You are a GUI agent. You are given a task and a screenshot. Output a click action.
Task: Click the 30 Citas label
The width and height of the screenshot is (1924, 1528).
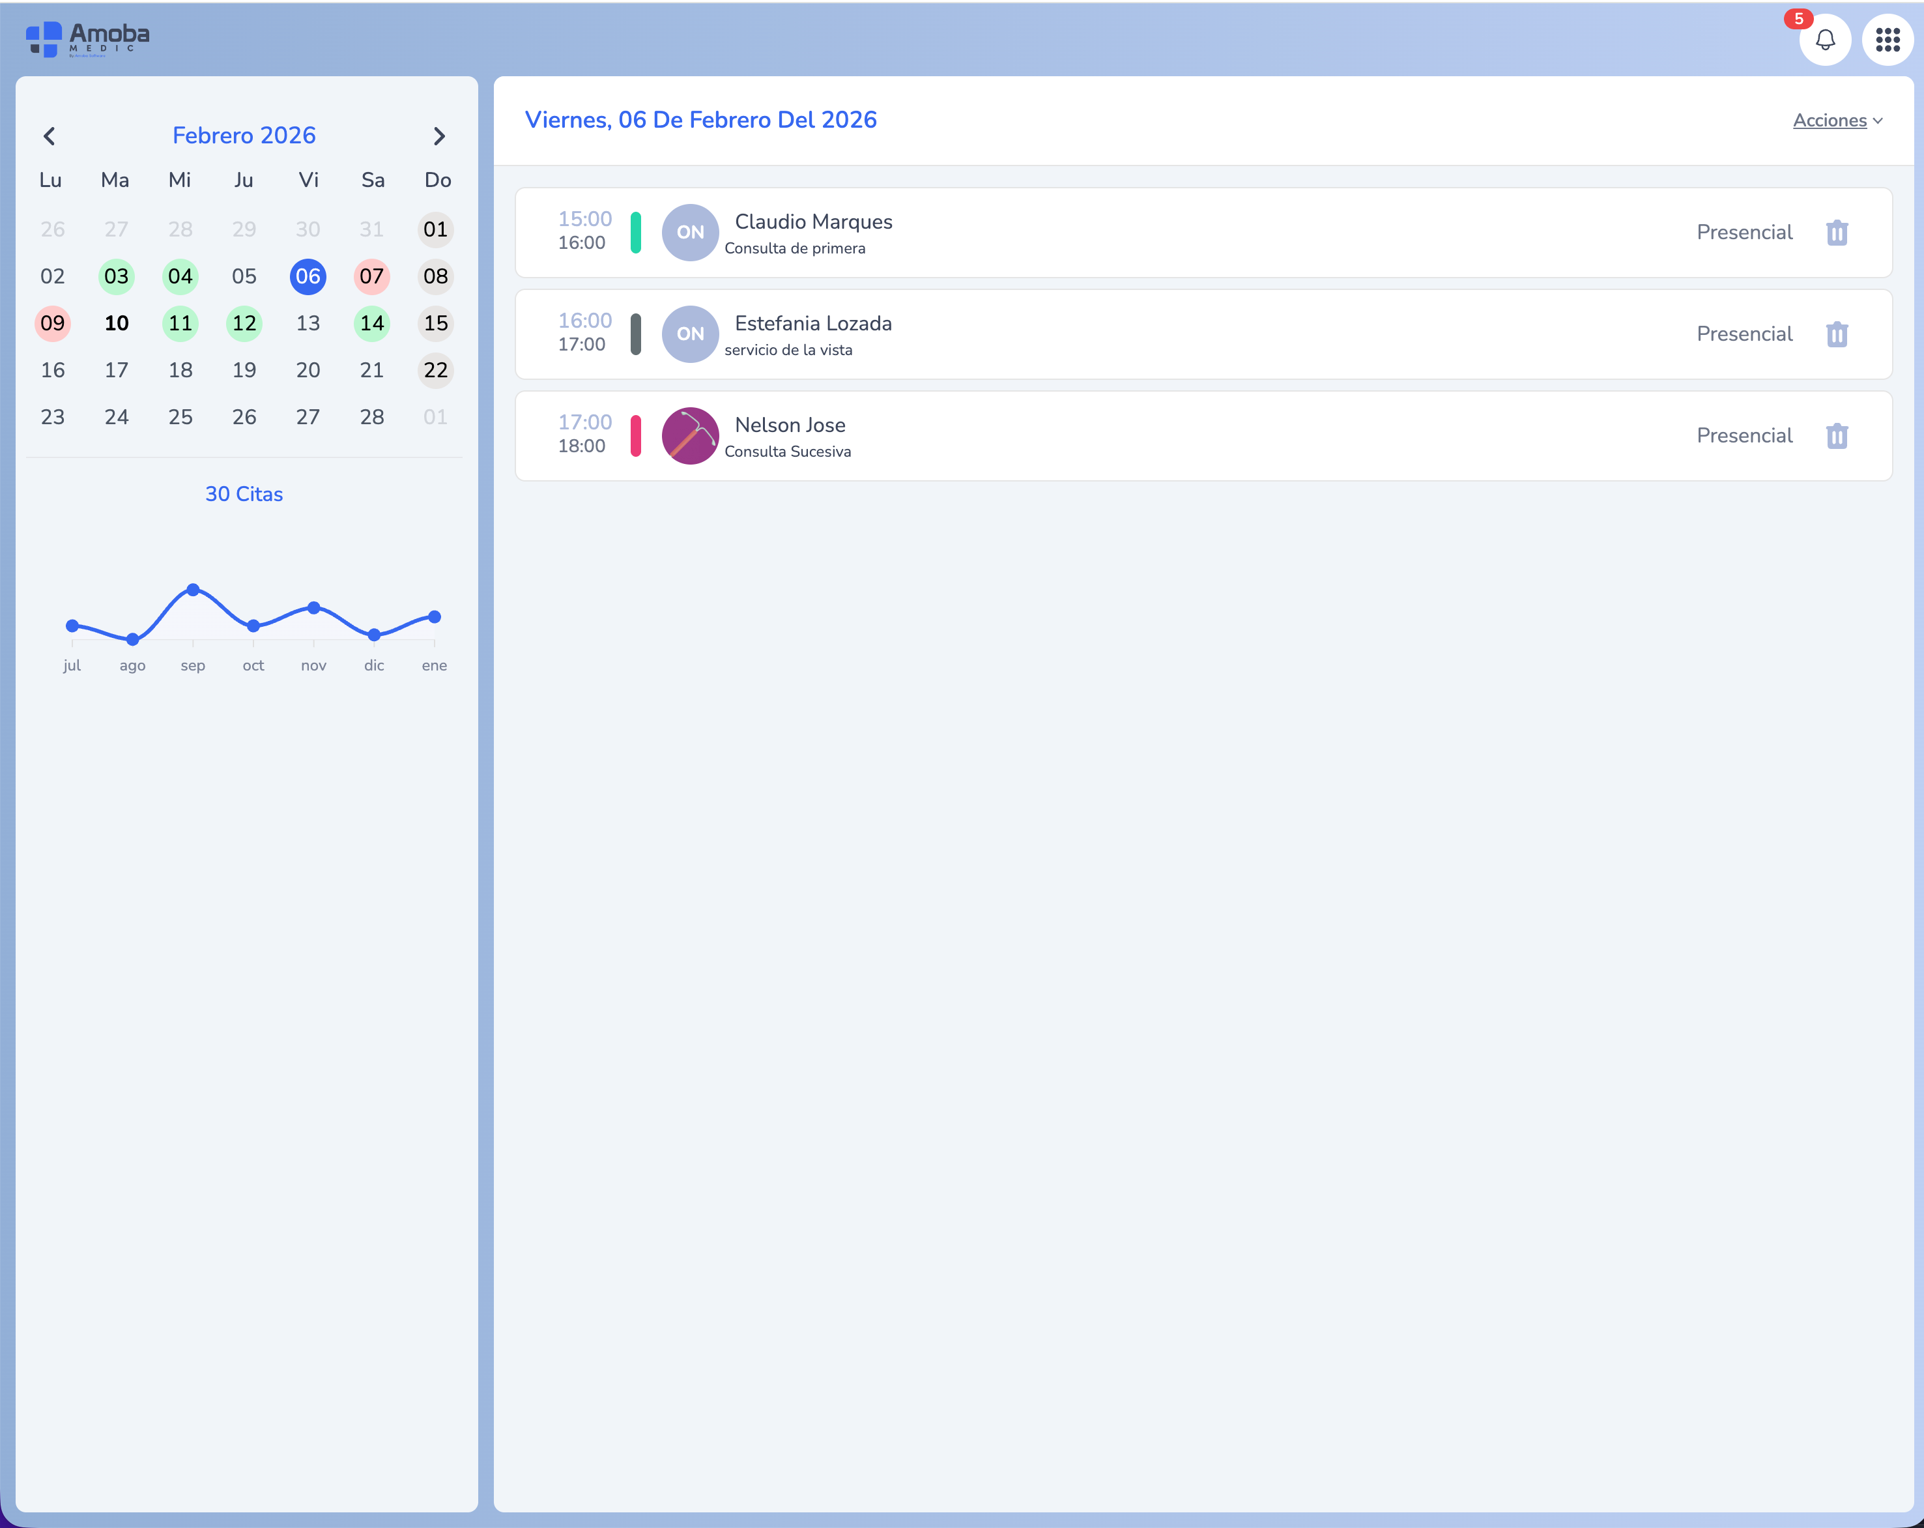click(x=244, y=493)
